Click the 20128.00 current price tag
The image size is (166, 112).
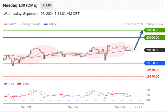click(x=154, y=50)
